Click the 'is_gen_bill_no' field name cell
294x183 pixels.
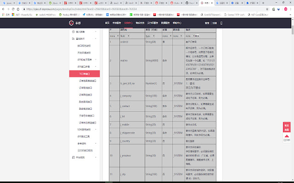pos(132,83)
